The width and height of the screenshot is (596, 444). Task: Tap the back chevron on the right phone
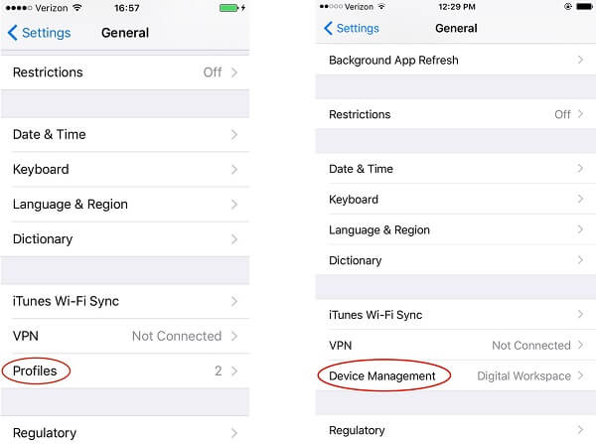(x=328, y=28)
